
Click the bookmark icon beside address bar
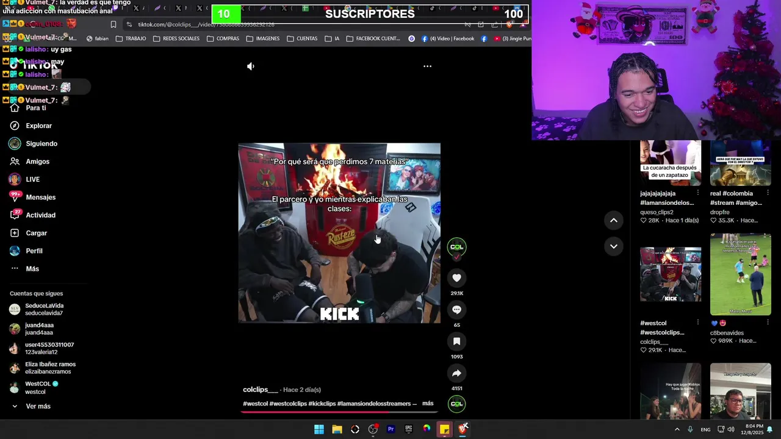[x=113, y=24]
